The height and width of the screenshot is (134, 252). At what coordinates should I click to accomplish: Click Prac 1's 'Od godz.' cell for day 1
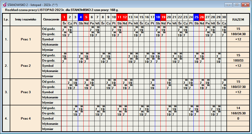[64, 29]
